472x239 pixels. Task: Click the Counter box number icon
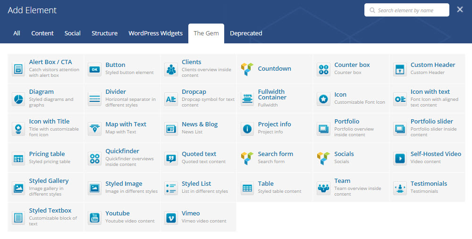324,69
